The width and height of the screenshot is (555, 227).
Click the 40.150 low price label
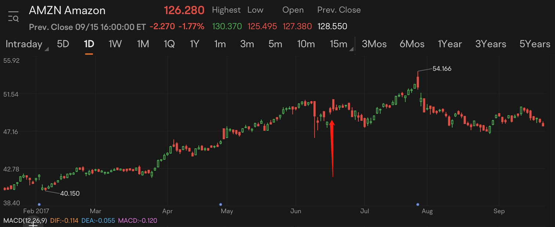pos(70,193)
